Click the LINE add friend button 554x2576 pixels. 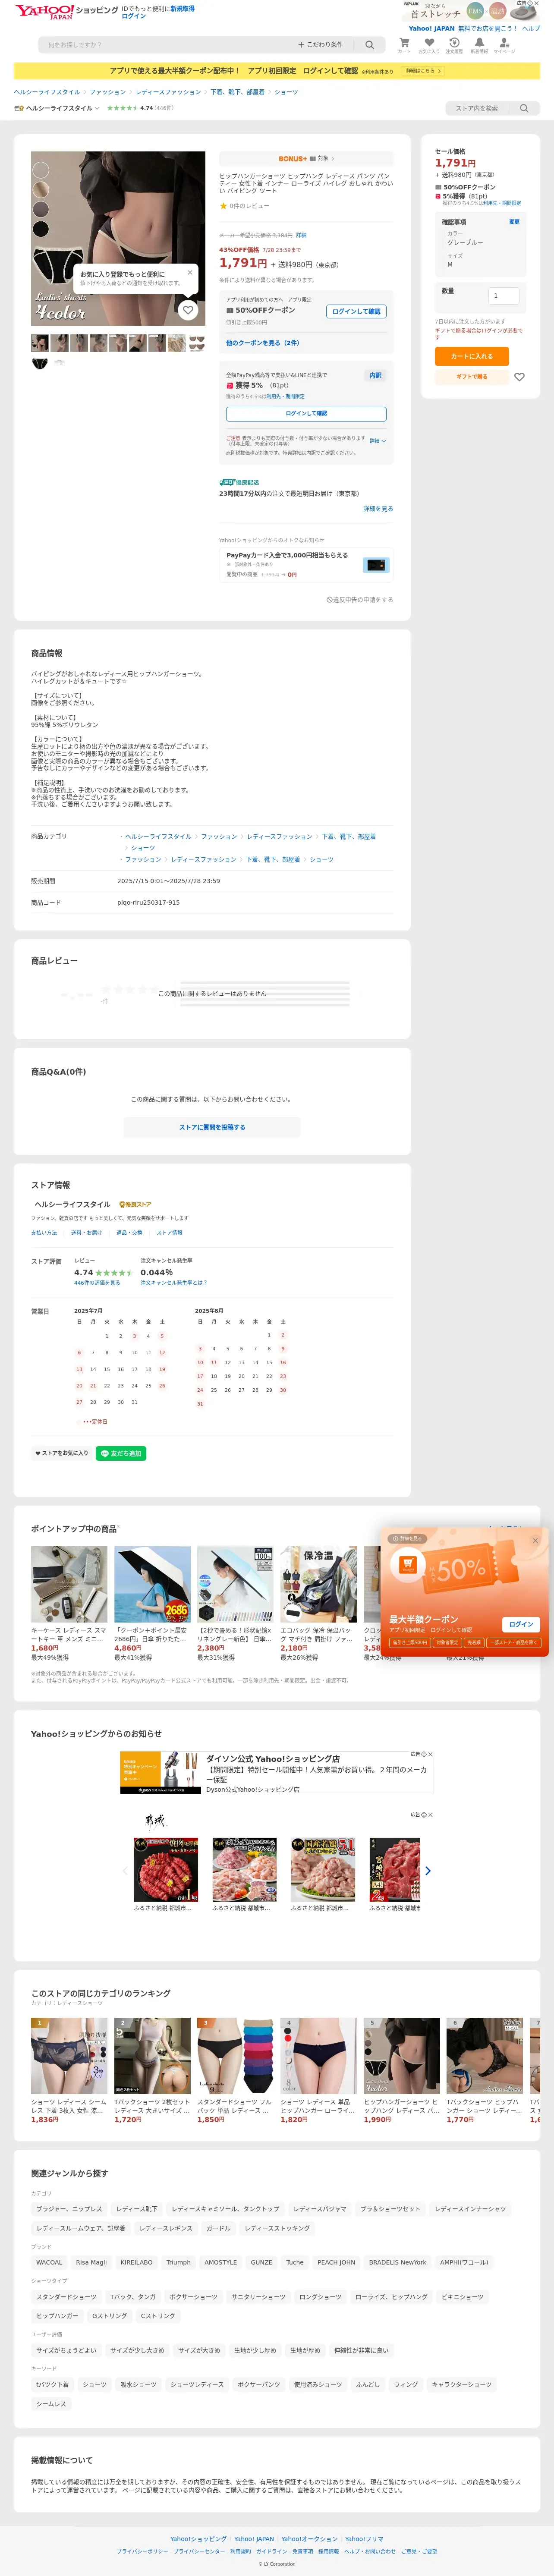coord(121,1453)
